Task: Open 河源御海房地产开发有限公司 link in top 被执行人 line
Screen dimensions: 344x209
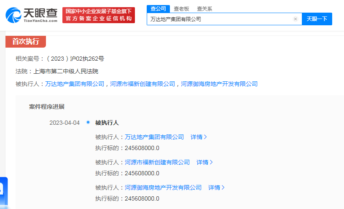Action: tap(219, 84)
